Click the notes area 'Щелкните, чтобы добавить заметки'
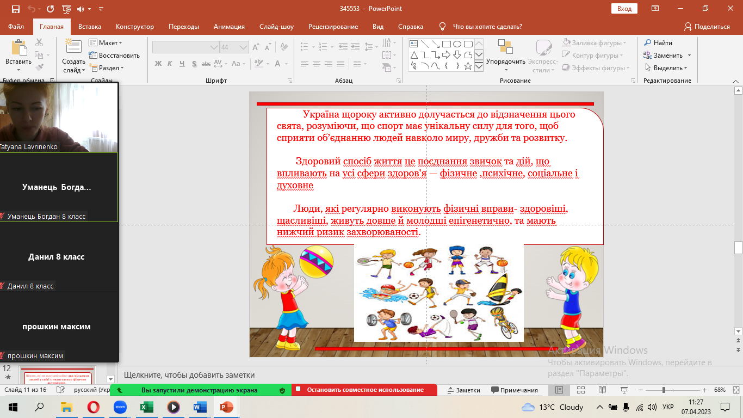 pyautogui.click(x=189, y=375)
